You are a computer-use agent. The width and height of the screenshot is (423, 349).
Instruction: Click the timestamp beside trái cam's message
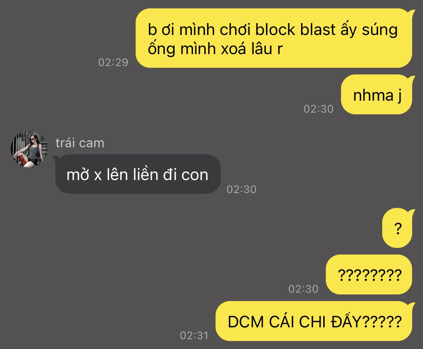coord(242,189)
